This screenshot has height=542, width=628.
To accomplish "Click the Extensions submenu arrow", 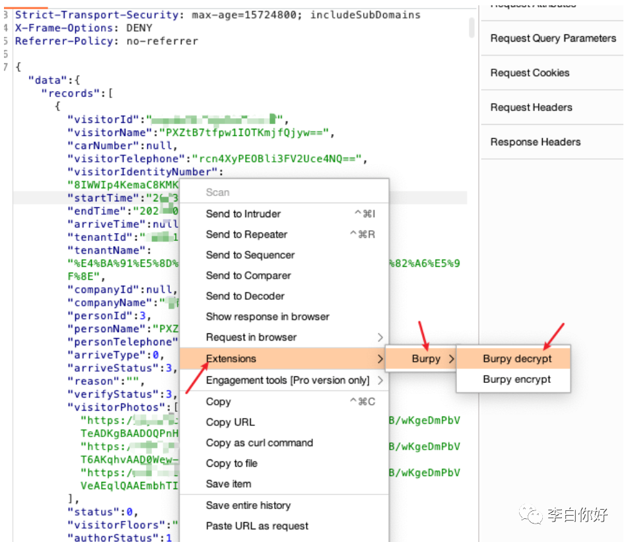I will (380, 358).
